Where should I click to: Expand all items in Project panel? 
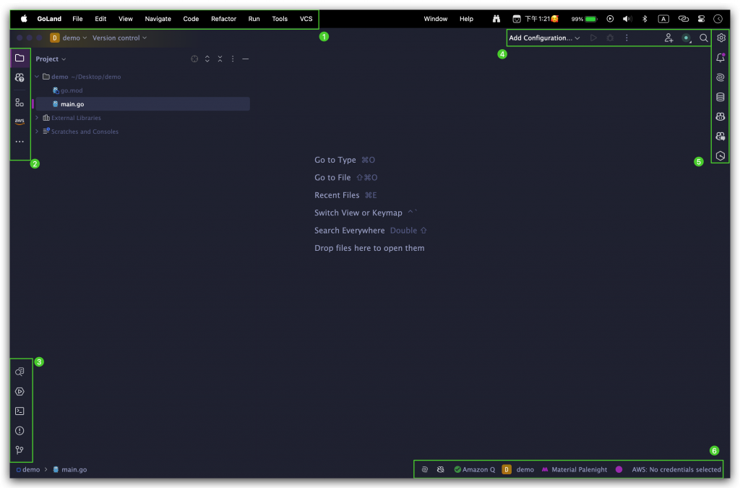(x=207, y=59)
